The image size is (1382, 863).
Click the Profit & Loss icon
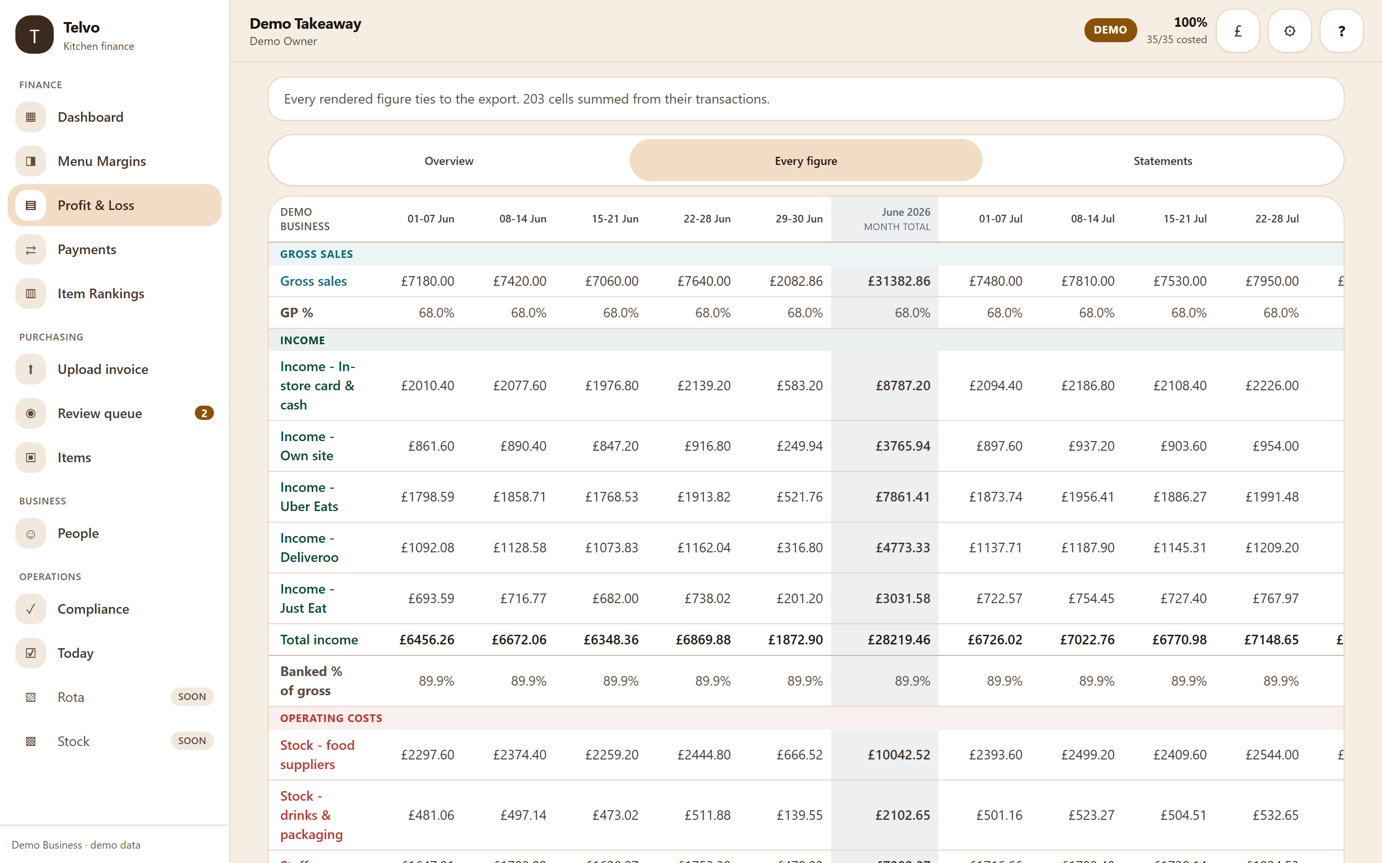tap(31, 205)
